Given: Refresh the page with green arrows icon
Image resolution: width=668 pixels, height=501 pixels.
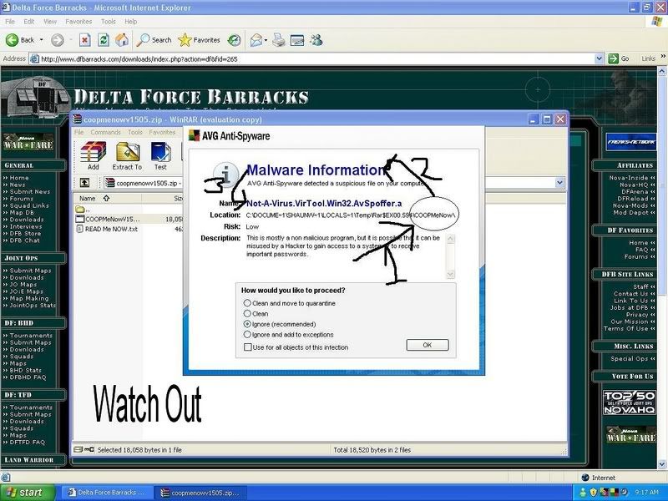Looking at the screenshot, I should coord(103,40).
